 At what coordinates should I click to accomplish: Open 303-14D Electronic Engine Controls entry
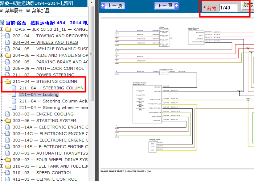[50, 140]
